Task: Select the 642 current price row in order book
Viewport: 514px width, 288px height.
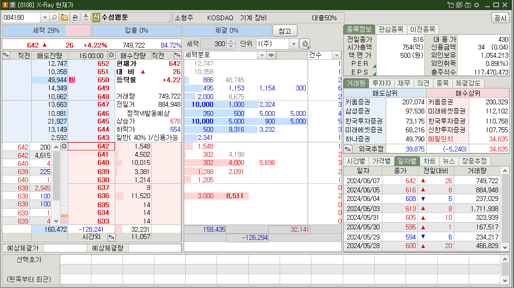Action: (x=92, y=146)
